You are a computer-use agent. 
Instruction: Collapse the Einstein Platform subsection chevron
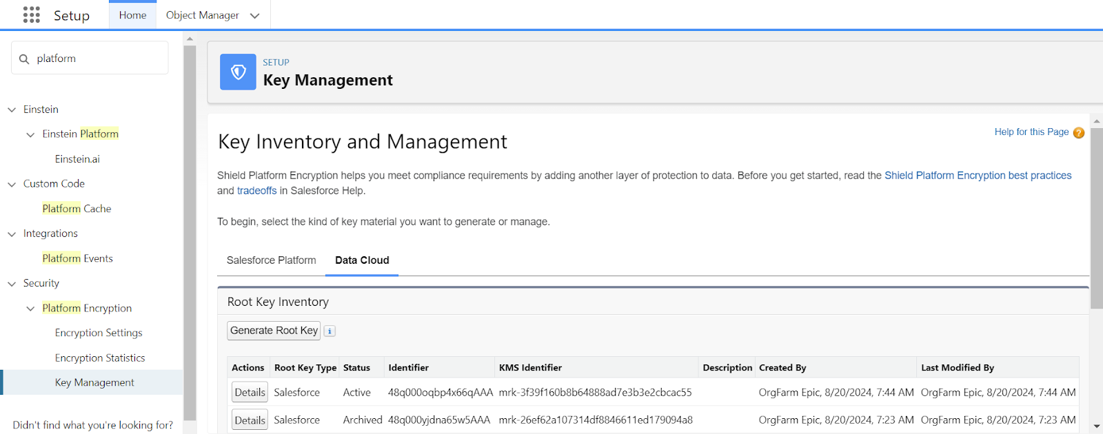click(x=30, y=134)
